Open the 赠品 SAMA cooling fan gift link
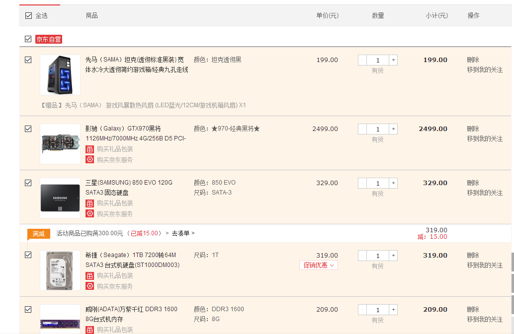514x334 pixels. 143,105
